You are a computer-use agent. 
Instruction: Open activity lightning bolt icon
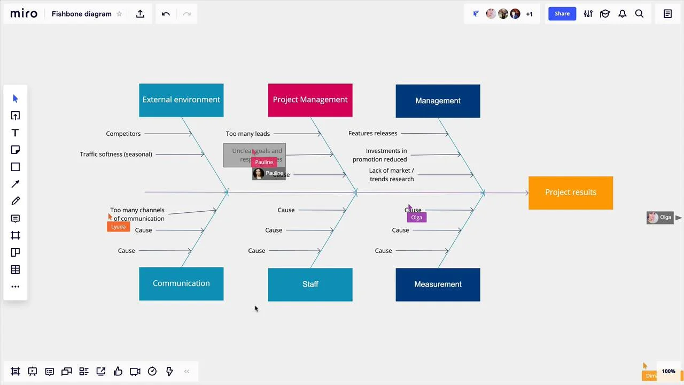tap(169, 372)
